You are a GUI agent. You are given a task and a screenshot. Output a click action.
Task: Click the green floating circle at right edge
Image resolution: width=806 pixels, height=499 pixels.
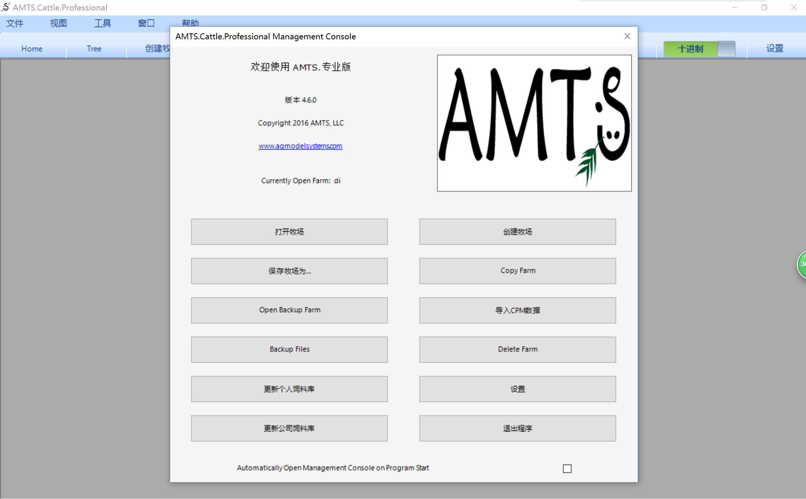click(x=801, y=264)
